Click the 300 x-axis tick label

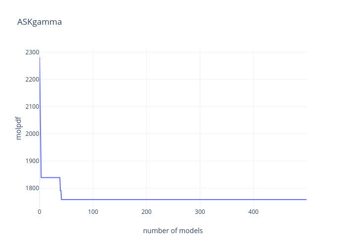coord(200,212)
